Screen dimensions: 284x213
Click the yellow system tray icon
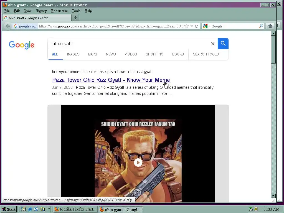pos(256,209)
